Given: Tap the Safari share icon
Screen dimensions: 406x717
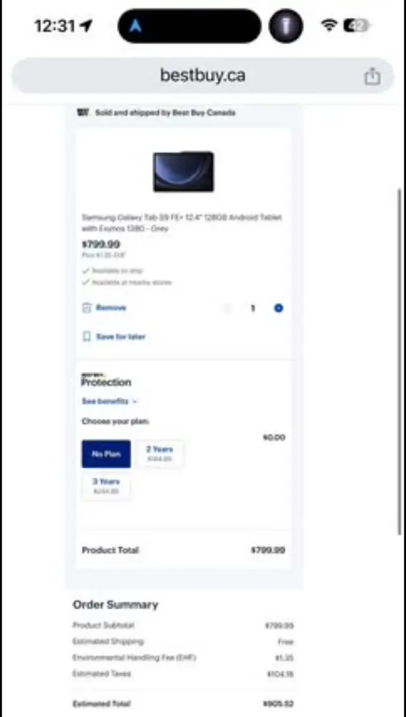Looking at the screenshot, I should pos(372,76).
